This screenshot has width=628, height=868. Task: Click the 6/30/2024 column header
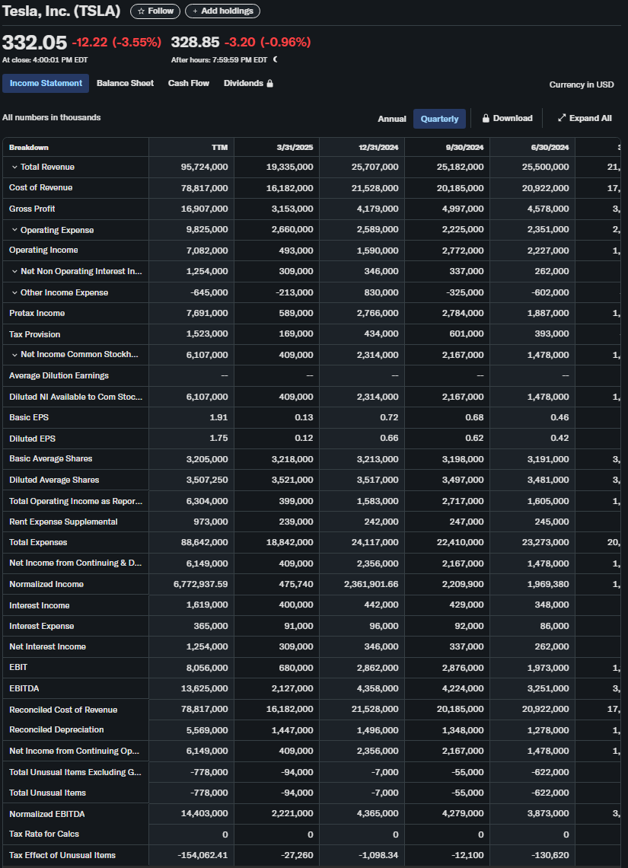pyautogui.click(x=550, y=148)
